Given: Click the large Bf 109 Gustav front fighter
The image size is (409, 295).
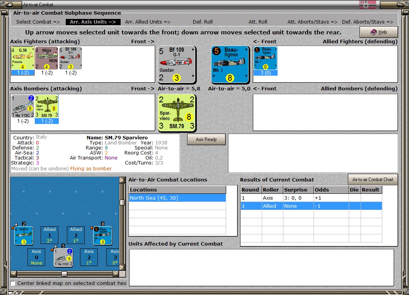Looking at the screenshot, I should click(177, 64).
